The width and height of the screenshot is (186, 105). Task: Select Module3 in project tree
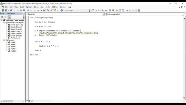click(x=13, y=47)
